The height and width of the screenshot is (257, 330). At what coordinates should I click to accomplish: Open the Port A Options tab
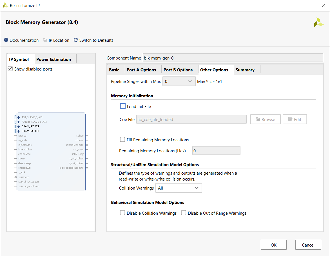tap(141, 70)
